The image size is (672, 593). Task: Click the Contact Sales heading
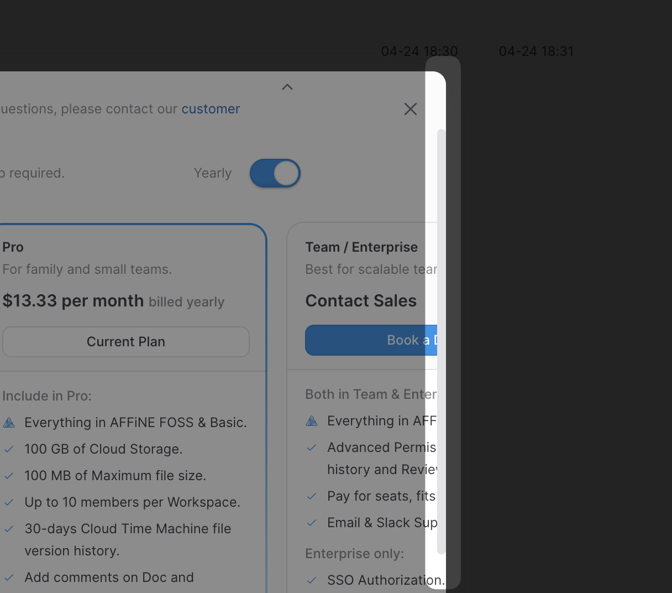[x=361, y=301]
